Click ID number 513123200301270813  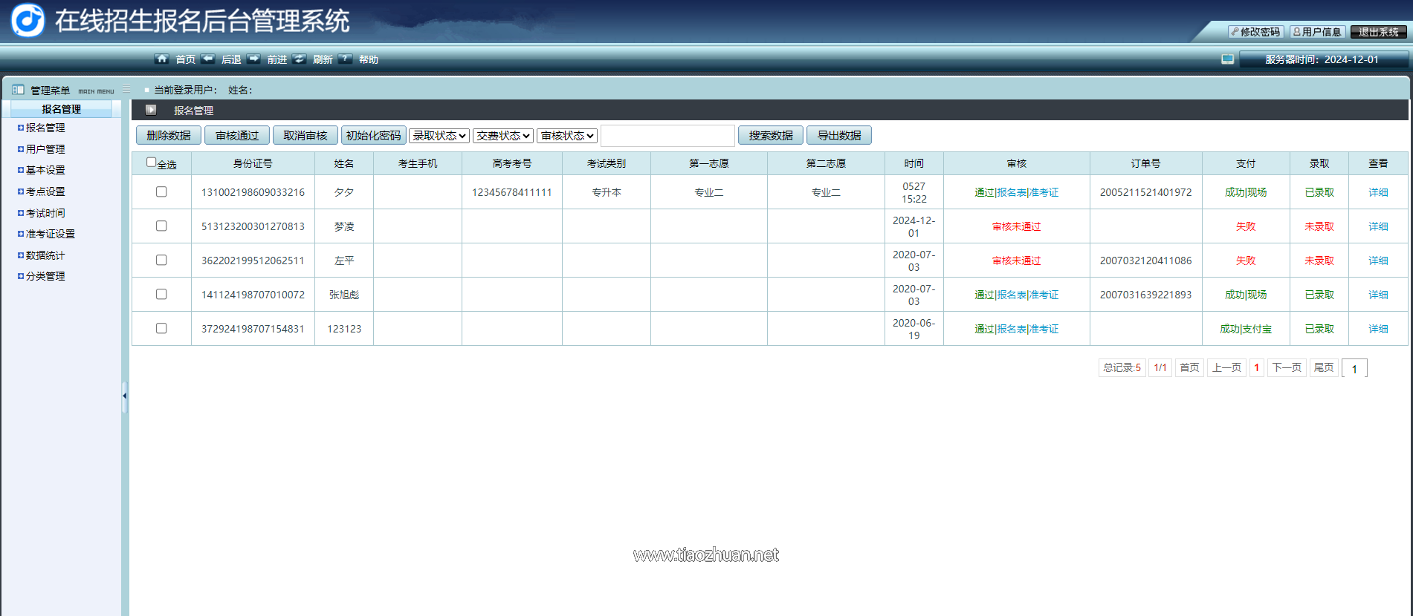tap(253, 226)
